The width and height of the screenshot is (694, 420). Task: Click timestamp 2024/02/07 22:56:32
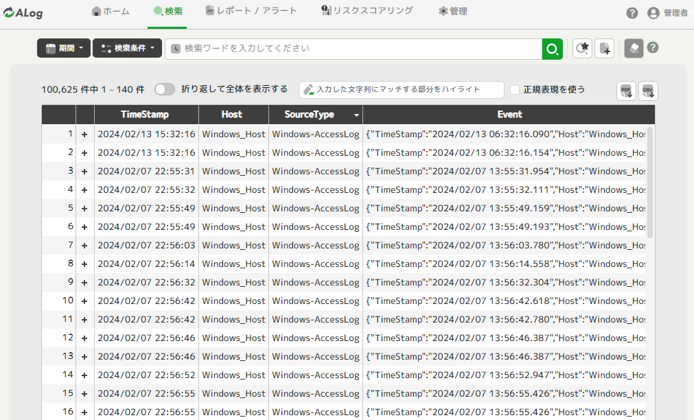point(146,282)
